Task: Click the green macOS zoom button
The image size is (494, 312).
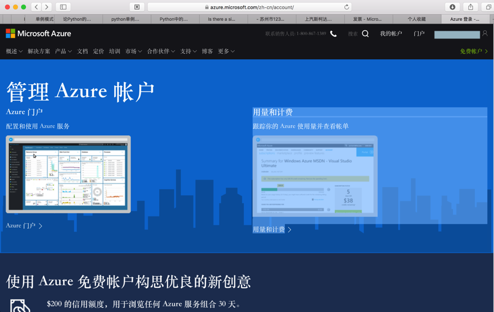Action: coord(23,7)
